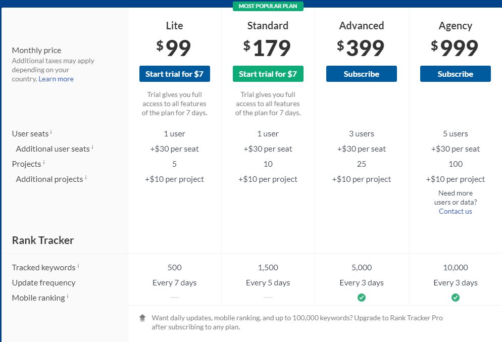Subscribe to the Agency plan
Viewport: 502px width, 342px height.
click(456, 74)
